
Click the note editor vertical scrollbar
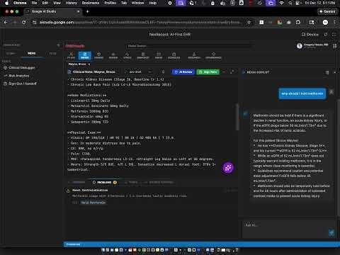[237, 117]
